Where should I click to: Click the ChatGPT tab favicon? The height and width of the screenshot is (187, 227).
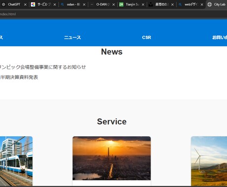tap(3, 4)
